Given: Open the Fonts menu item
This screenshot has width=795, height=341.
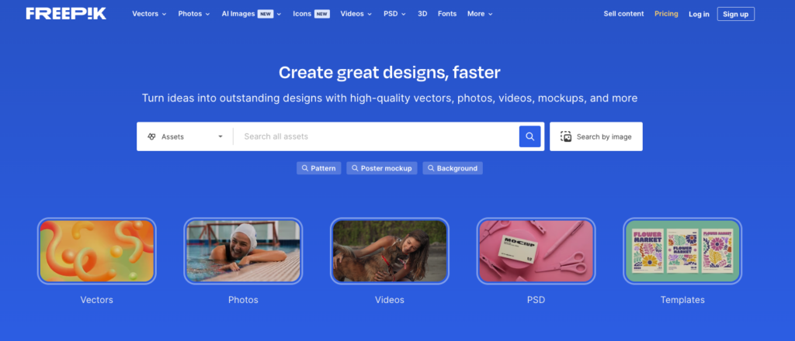Looking at the screenshot, I should tap(447, 14).
